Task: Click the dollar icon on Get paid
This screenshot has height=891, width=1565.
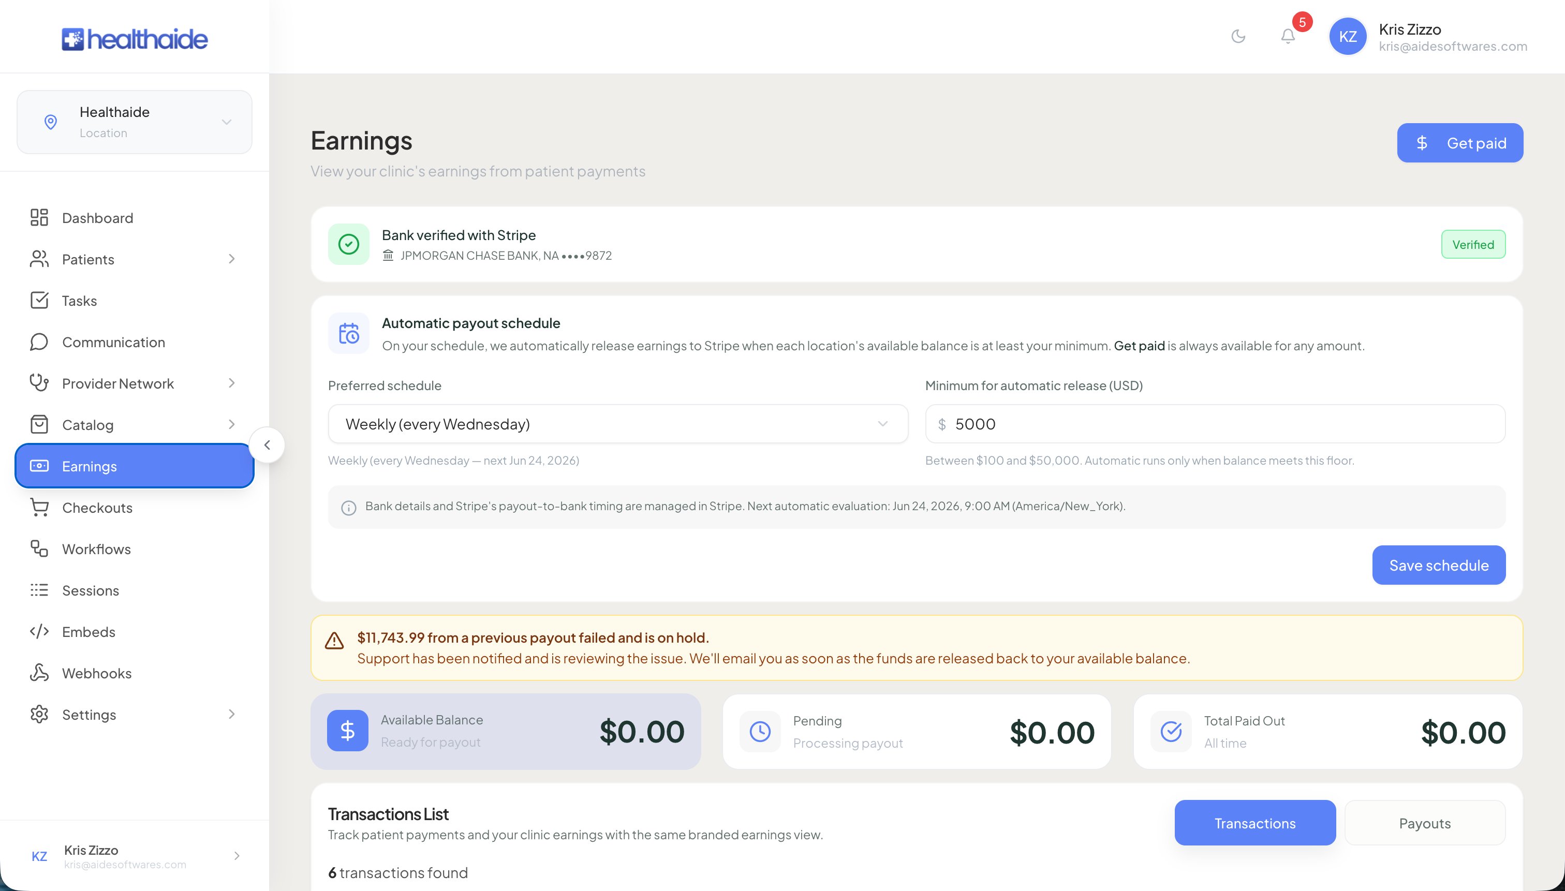Action: tap(1422, 143)
